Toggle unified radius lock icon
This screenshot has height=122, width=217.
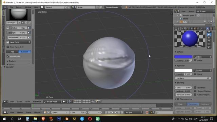pyautogui.click(x=8, y=28)
